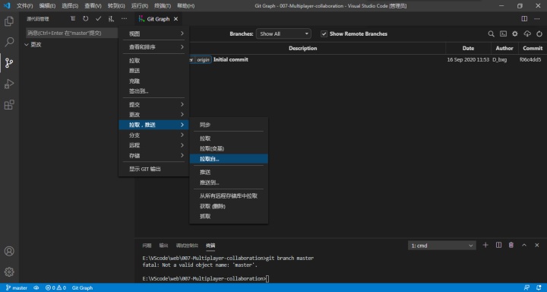Screen dimensions: 547x292
Task: Focus the commit message input field
Action: click(72, 33)
